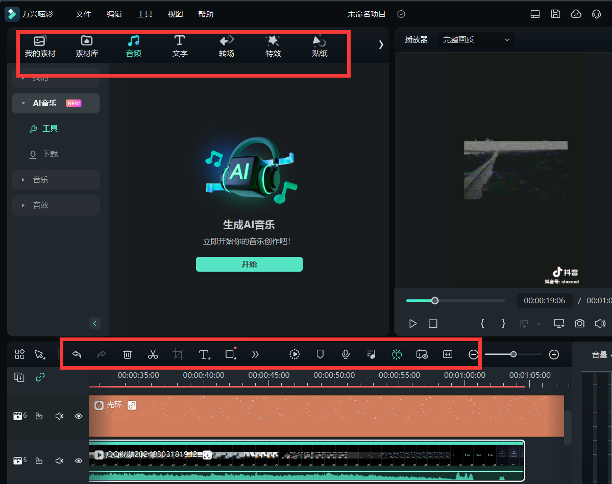Click the green 开始 button
Viewport: 612px width, 484px height.
(249, 264)
